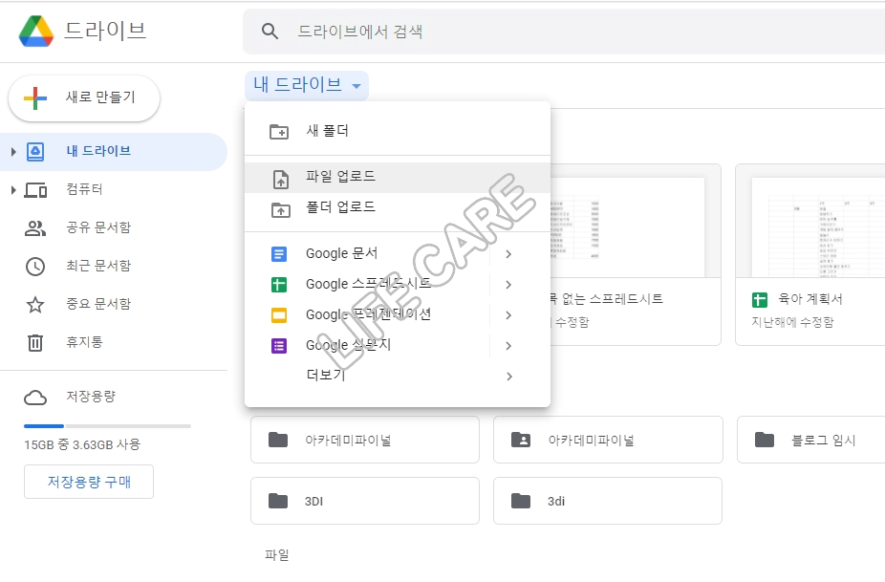Expand 내 드라이브 in sidebar tree
Screen dimensions: 885x582
tap(13, 151)
